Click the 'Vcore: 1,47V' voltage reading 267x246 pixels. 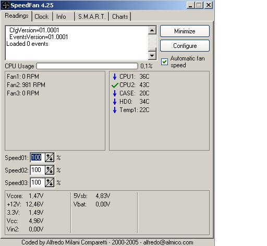[25, 196]
